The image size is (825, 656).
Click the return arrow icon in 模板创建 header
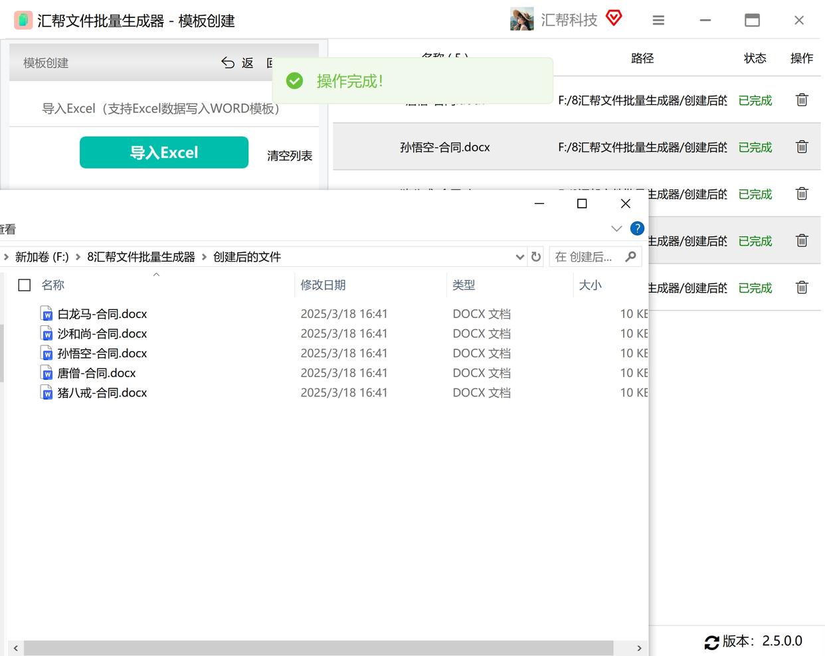(x=228, y=62)
